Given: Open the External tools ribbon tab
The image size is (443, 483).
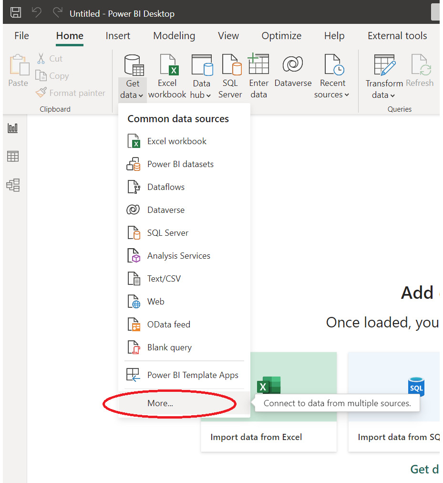Looking at the screenshot, I should (397, 36).
